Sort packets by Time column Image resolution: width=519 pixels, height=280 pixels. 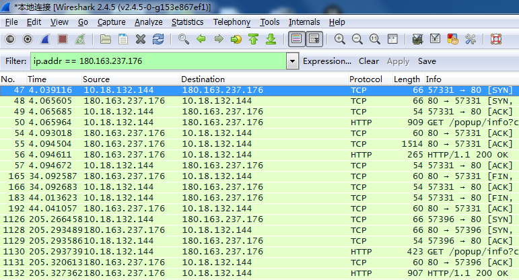pos(54,79)
